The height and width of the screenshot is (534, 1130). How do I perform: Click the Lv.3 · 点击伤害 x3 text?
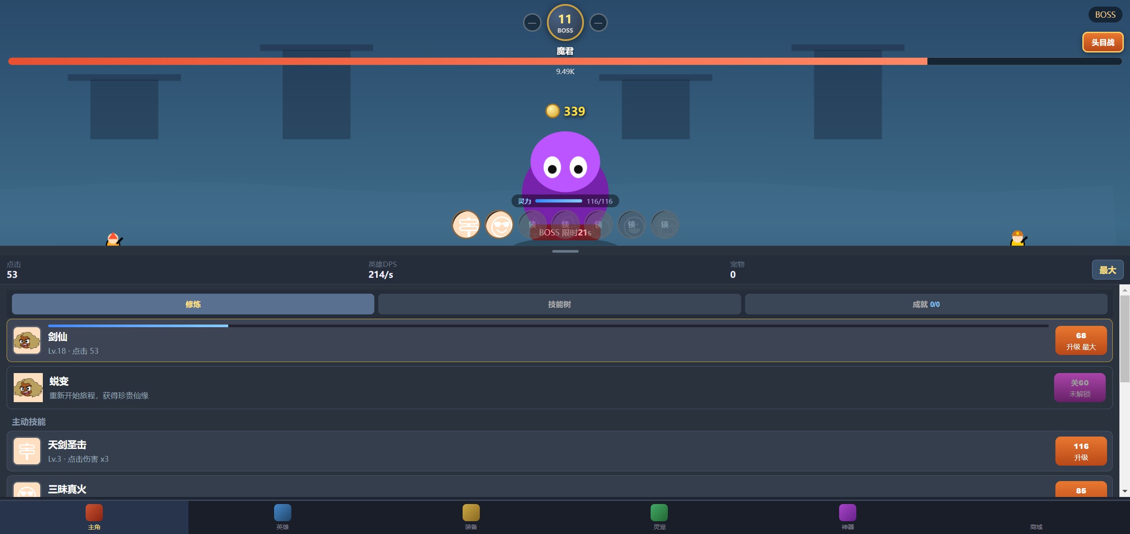[x=78, y=459]
